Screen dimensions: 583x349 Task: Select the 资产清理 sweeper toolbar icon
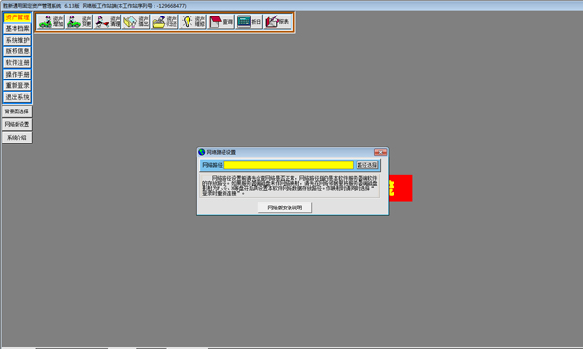coord(108,22)
